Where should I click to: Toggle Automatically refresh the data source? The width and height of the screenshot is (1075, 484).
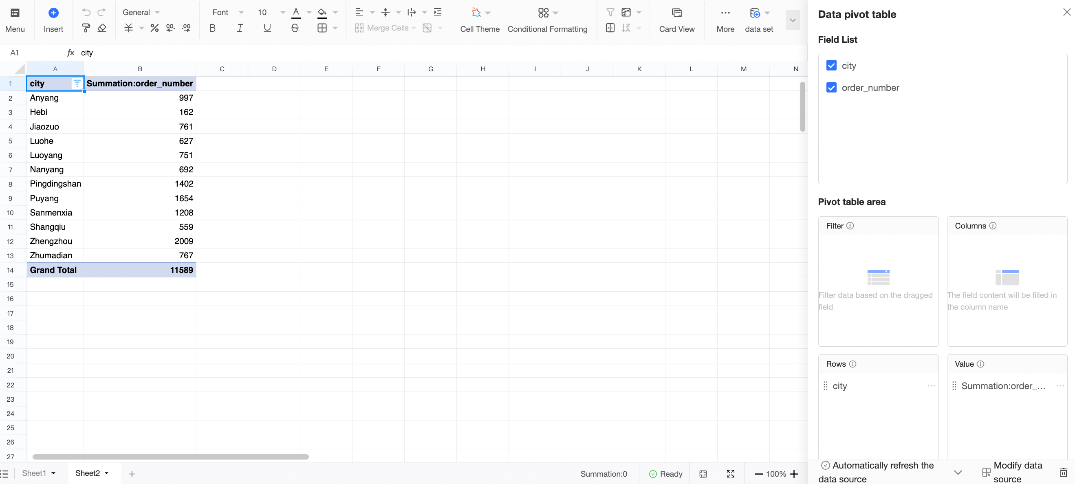tap(825, 465)
